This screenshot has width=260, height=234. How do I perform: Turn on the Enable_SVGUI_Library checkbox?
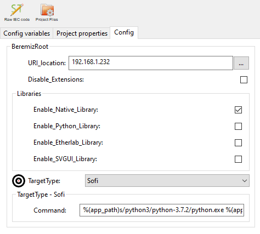click(x=238, y=159)
